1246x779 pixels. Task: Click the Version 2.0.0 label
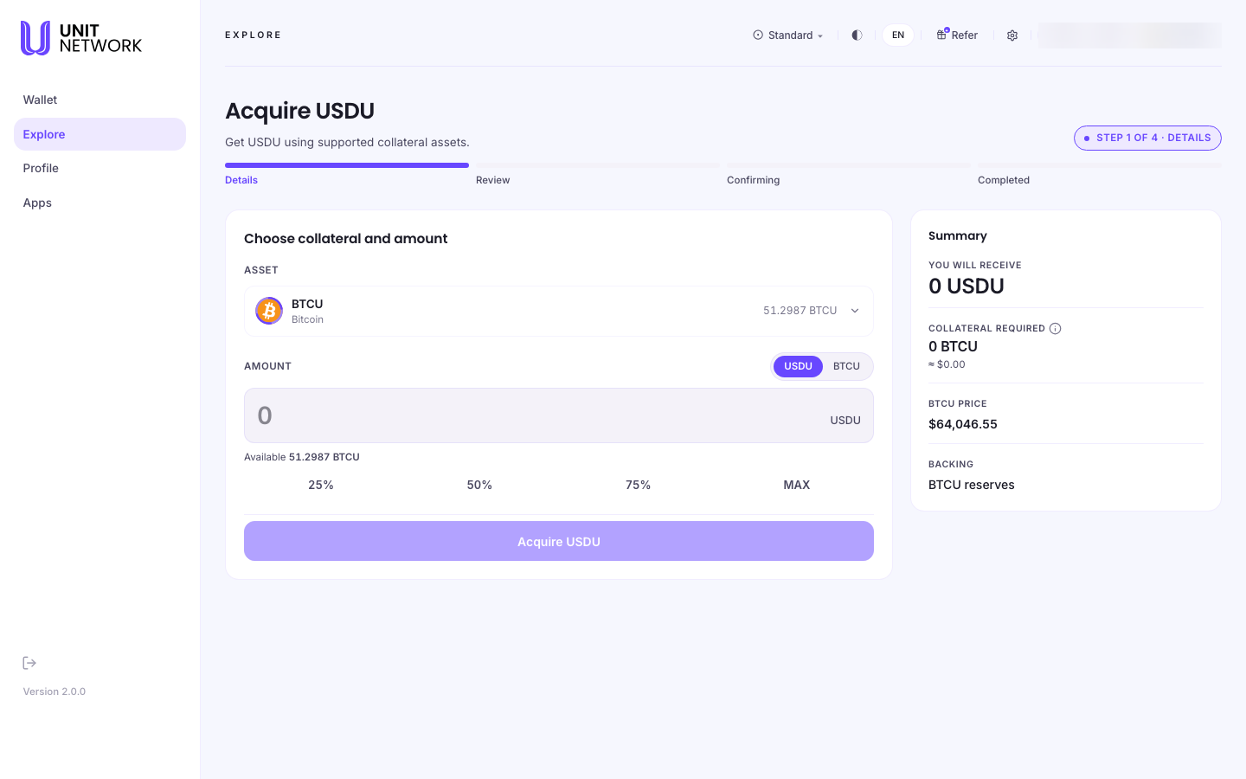[x=55, y=692]
